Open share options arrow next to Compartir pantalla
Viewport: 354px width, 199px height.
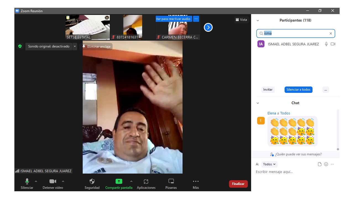pyautogui.click(x=131, y=181)
